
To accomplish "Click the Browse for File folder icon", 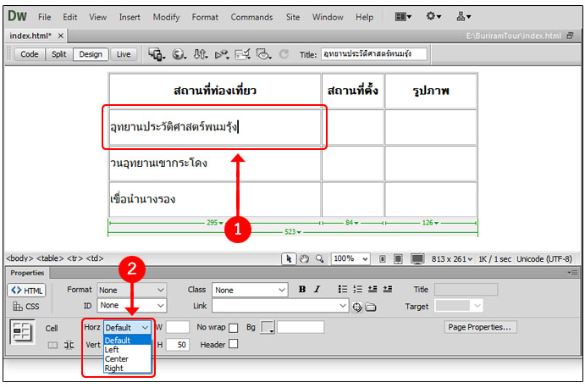I will 370,306.
